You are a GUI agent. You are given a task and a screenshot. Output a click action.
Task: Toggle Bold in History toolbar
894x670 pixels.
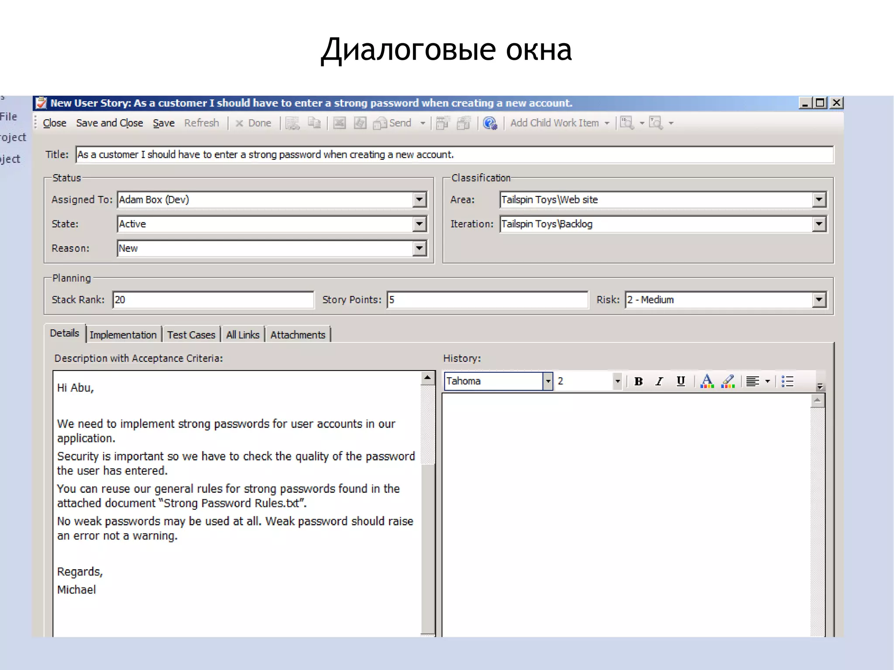639,381
